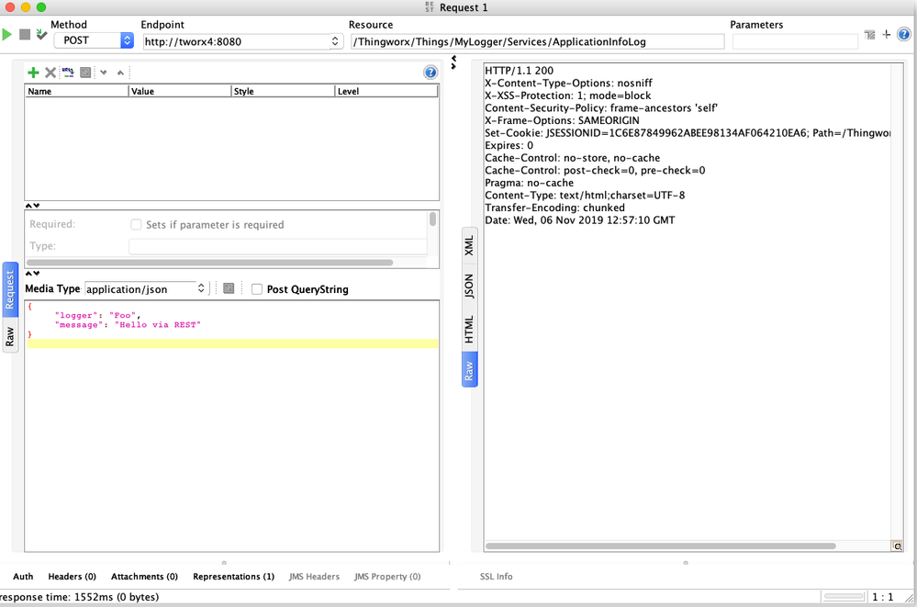
Task: Open the JMS Headers tab
Action: point(314,577)
